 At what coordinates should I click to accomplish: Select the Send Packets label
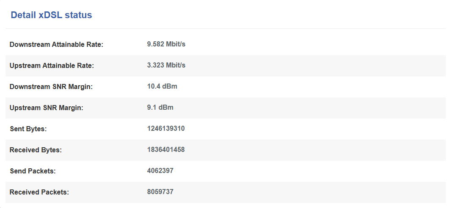pos(33,171)
